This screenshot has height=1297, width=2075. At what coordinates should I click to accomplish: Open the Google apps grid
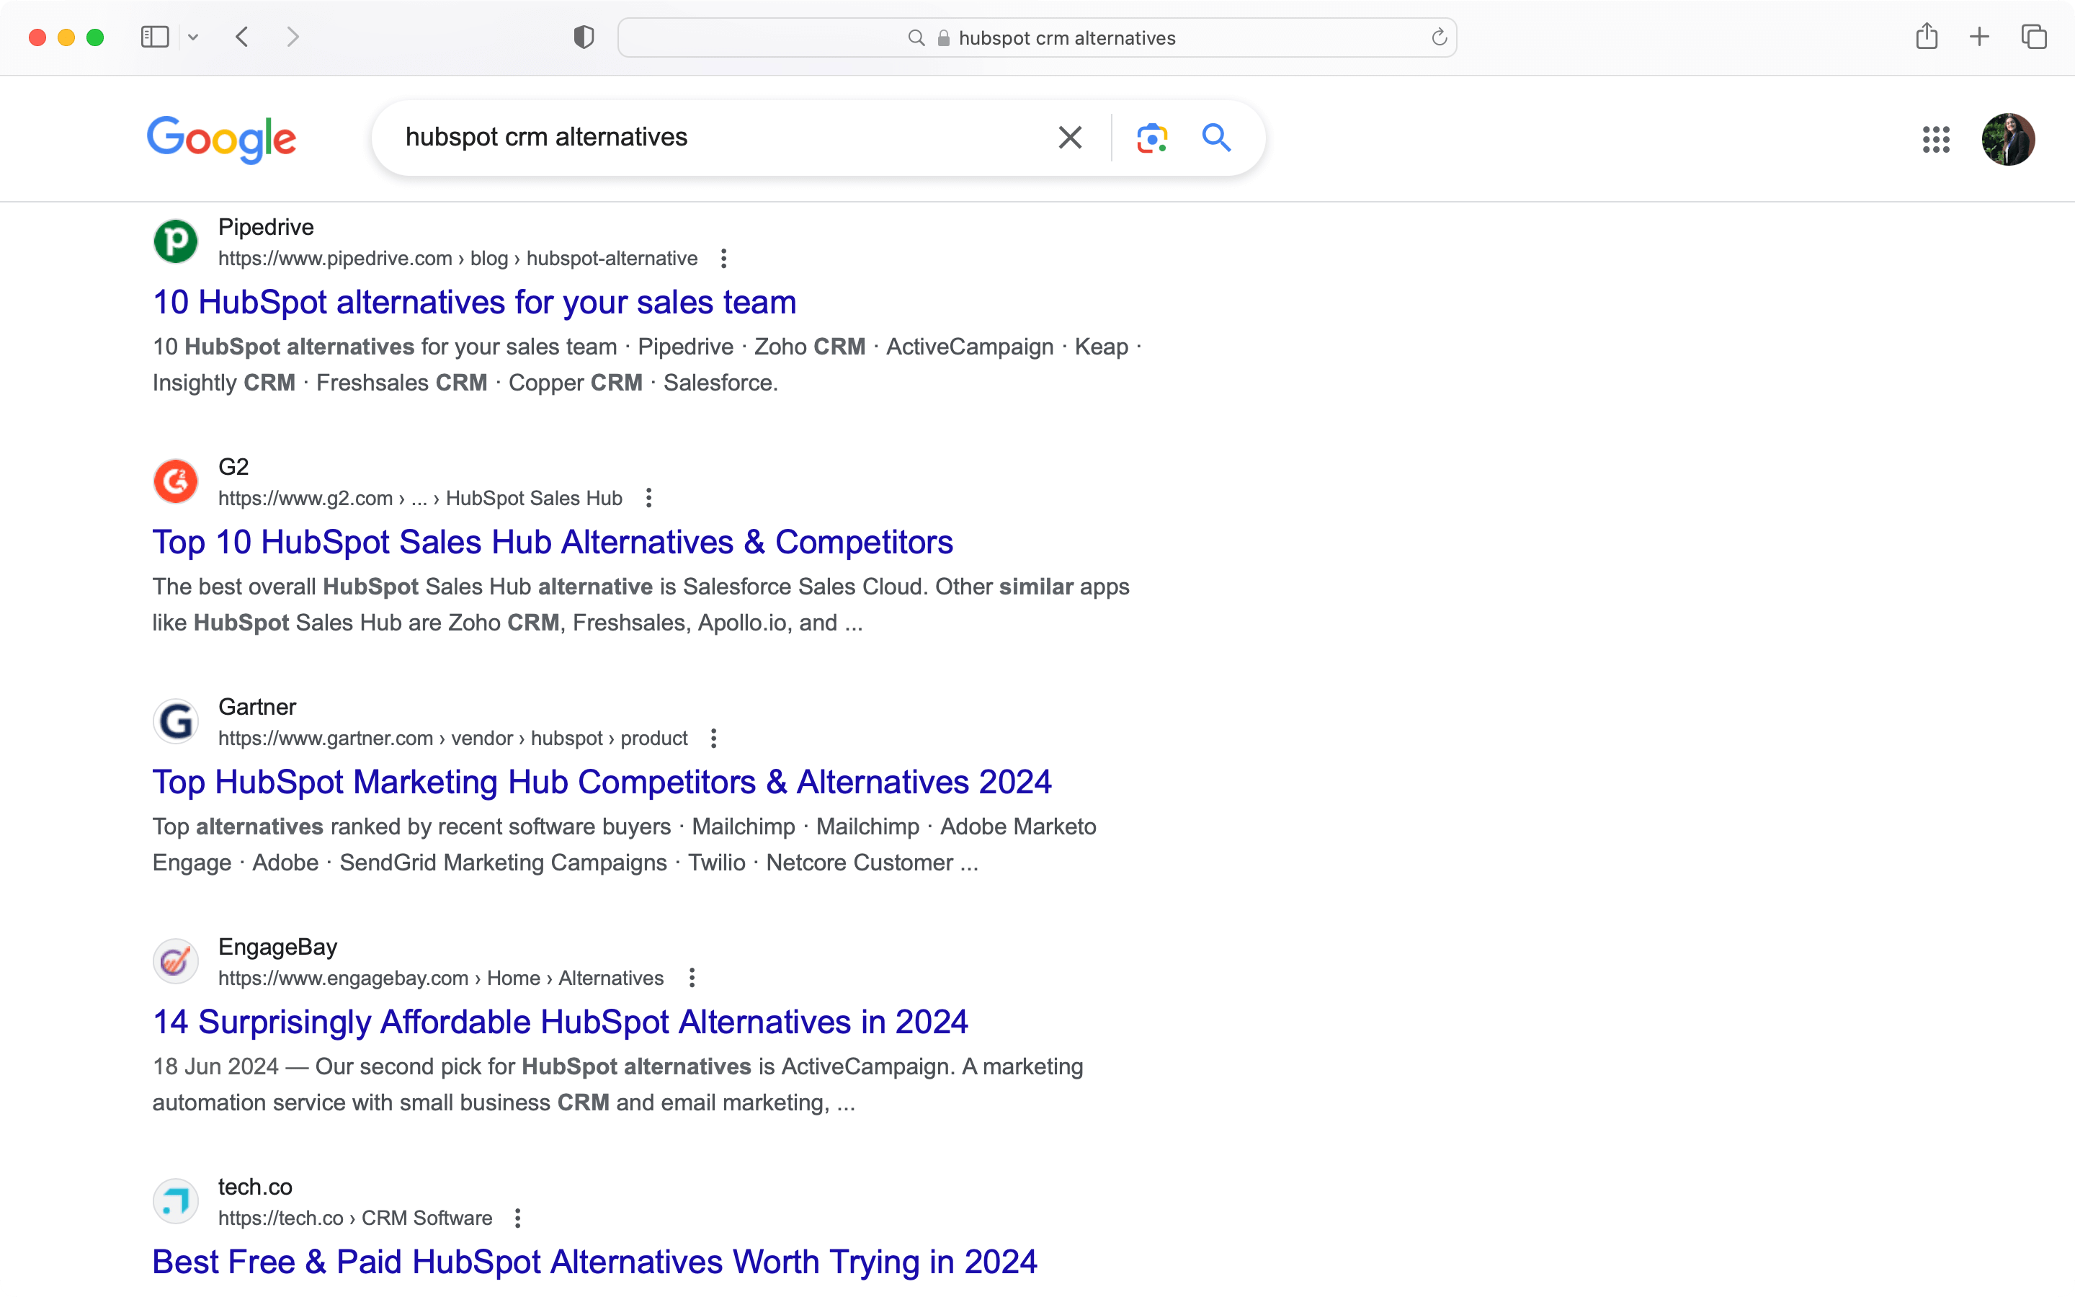[x=1936, y=139]
